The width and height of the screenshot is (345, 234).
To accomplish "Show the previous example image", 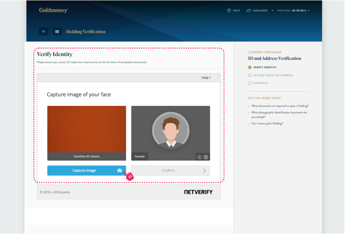I will pos(200,157).
